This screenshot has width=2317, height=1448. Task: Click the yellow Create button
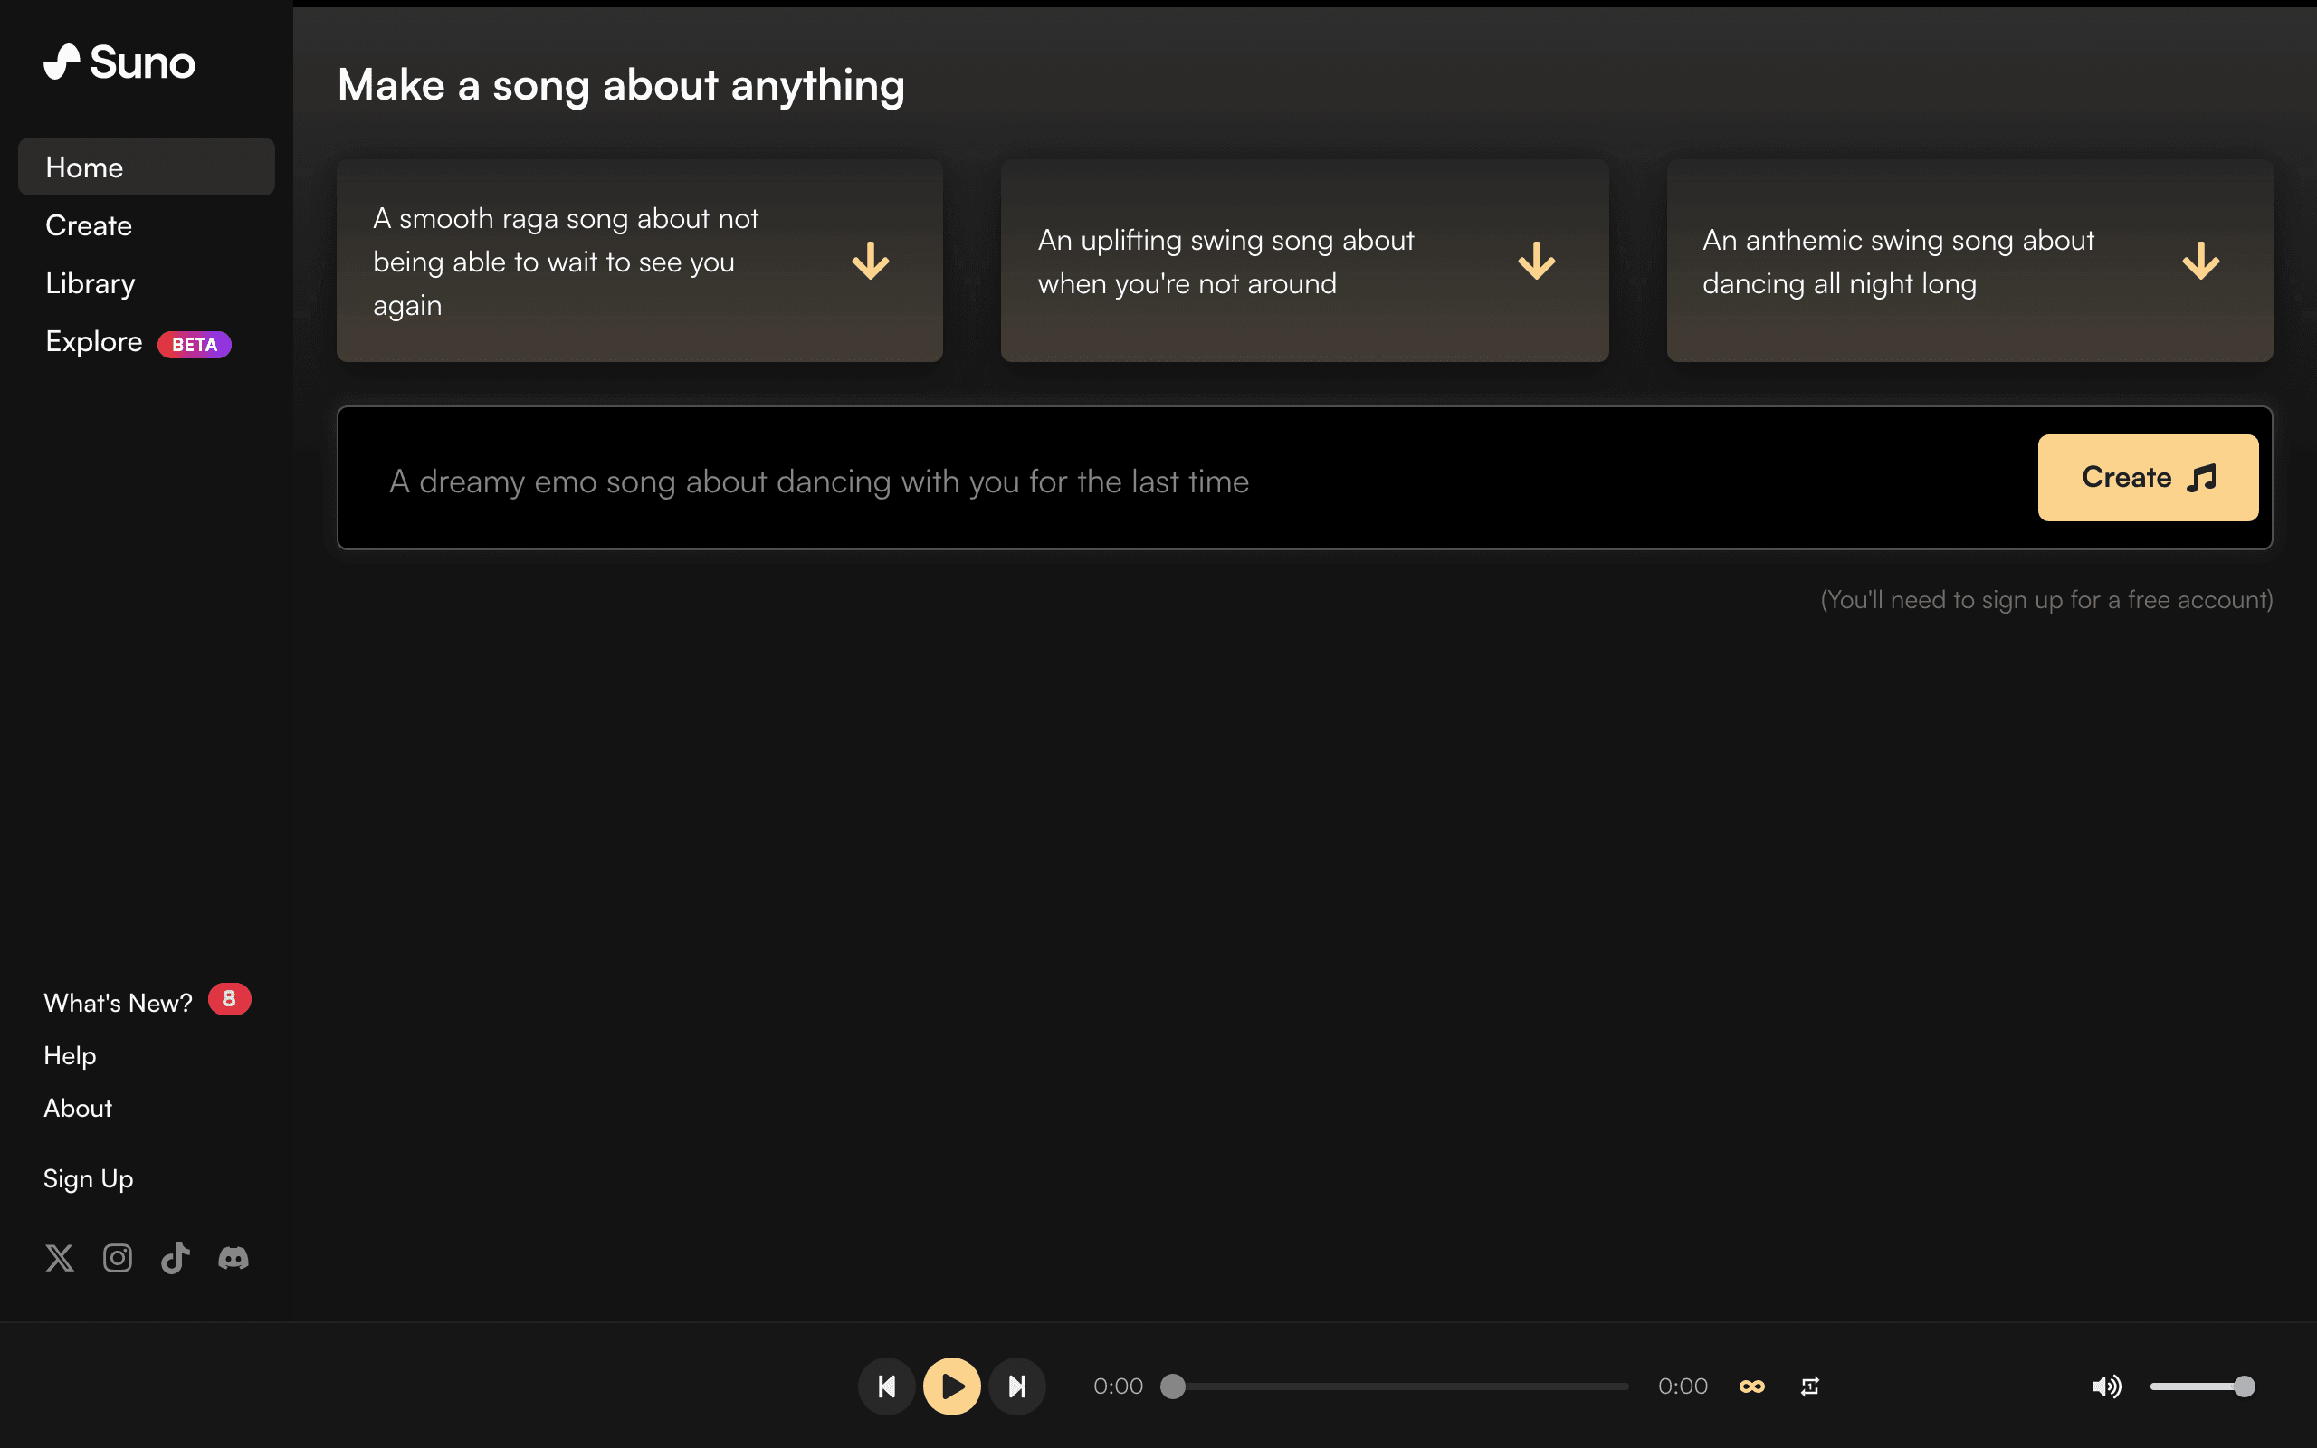(x=2148, y=477)
